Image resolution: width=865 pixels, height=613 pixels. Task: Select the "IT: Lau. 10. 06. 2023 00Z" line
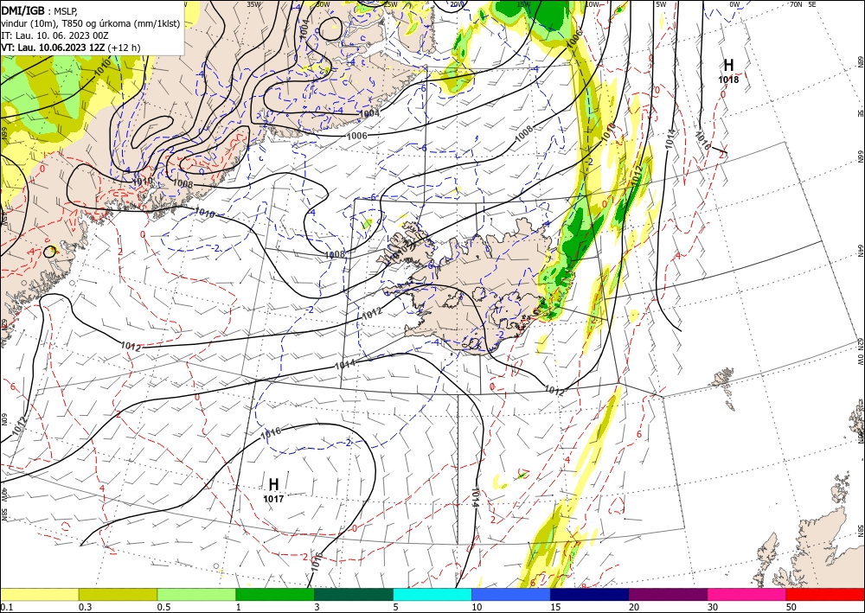pyautogui.click(x=54, y=35)
